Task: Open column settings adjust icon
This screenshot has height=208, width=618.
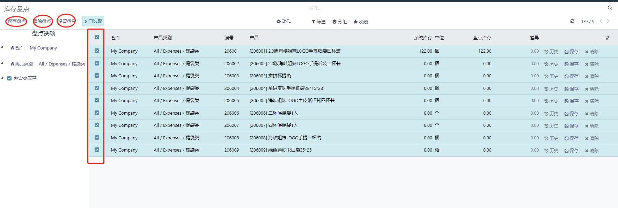Action: pyautogui.click(x=608, y=38)
